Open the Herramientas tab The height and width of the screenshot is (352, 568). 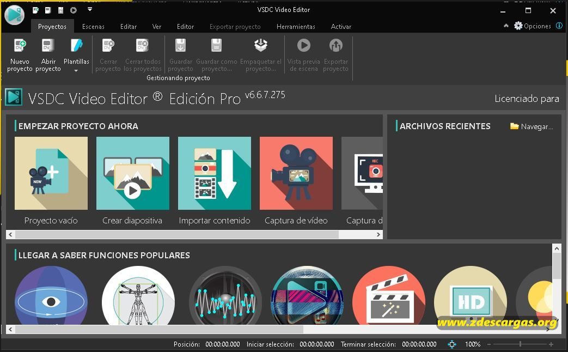296,27
